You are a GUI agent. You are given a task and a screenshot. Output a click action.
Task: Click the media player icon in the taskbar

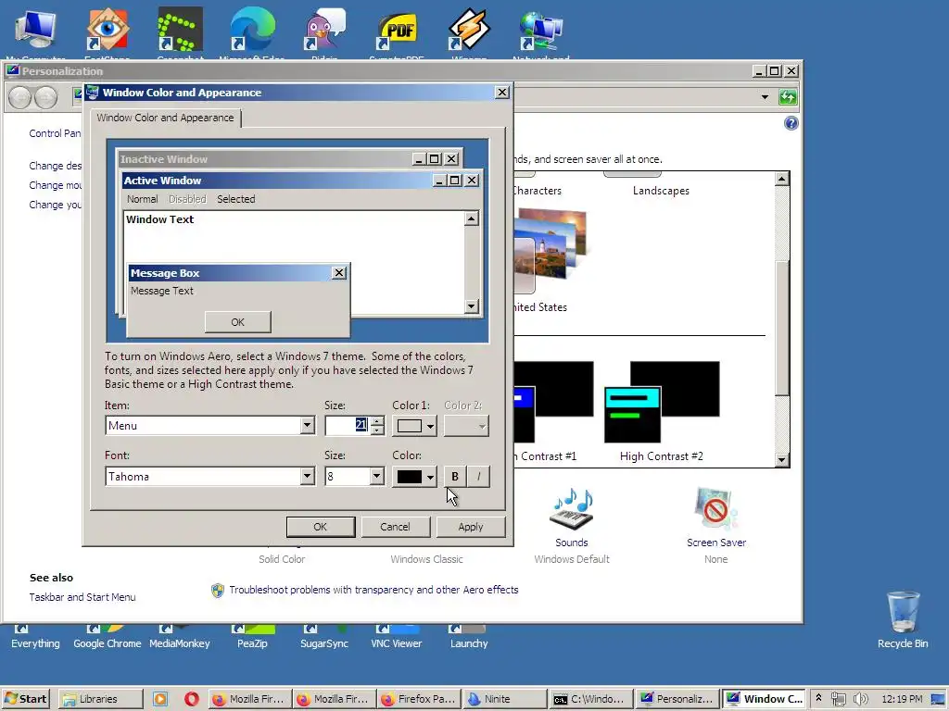click(x=160, y=699)
